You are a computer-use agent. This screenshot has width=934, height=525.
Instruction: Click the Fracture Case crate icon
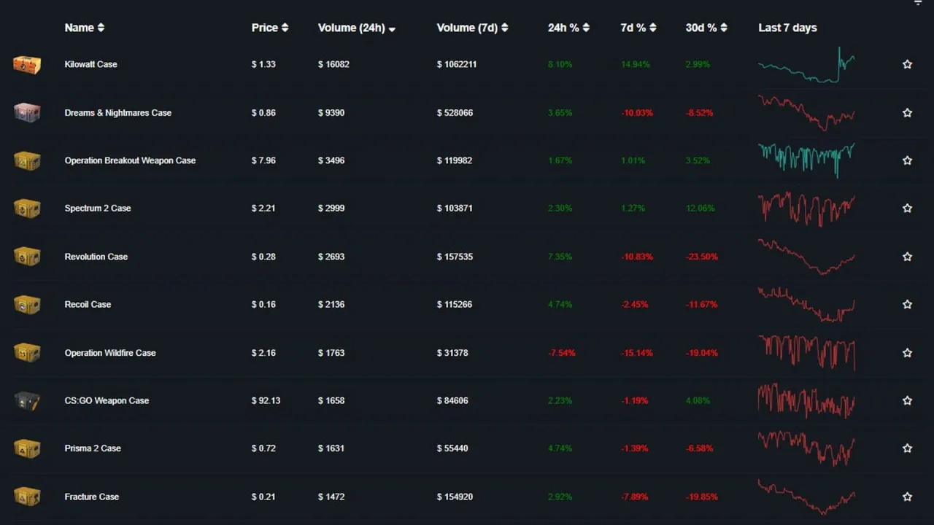tap(27, 497)
